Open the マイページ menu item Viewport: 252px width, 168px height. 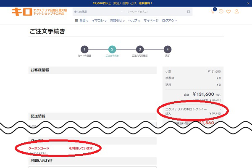point(151,21)
